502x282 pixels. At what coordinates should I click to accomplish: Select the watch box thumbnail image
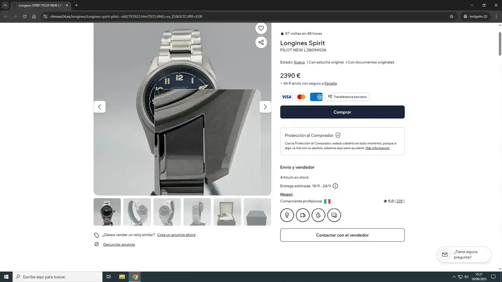[x=227, y=212]
